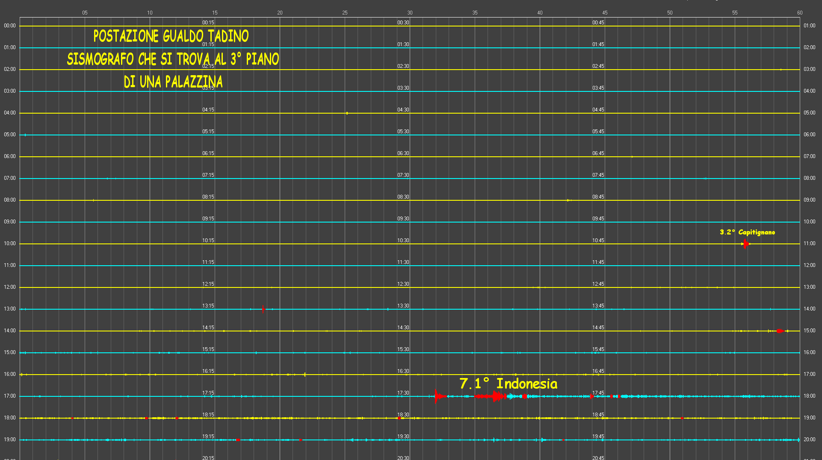The width and height of the screenshot is (822, 460).
Task: Click the '18:15' quarter-hour marker
Action: (208, 415)
